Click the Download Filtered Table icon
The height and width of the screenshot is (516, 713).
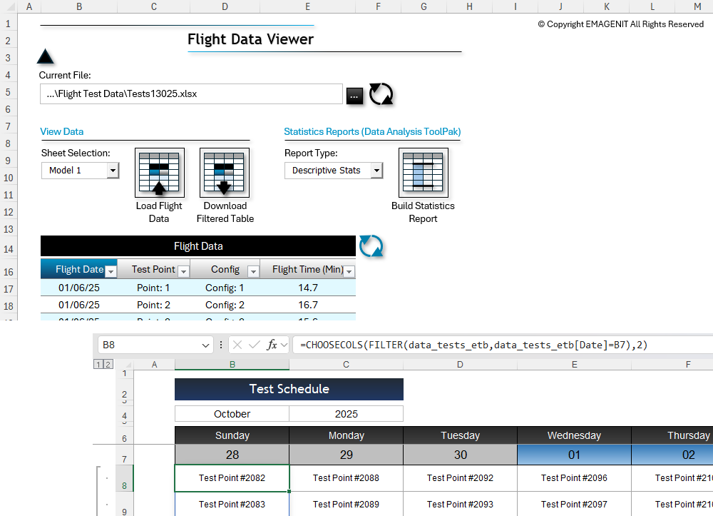click(x=225, y=173)
